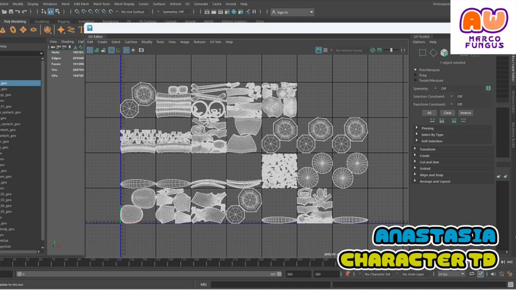Open the UV Sets menu
This screenshot has width=516, height=290.
(216, 42)
